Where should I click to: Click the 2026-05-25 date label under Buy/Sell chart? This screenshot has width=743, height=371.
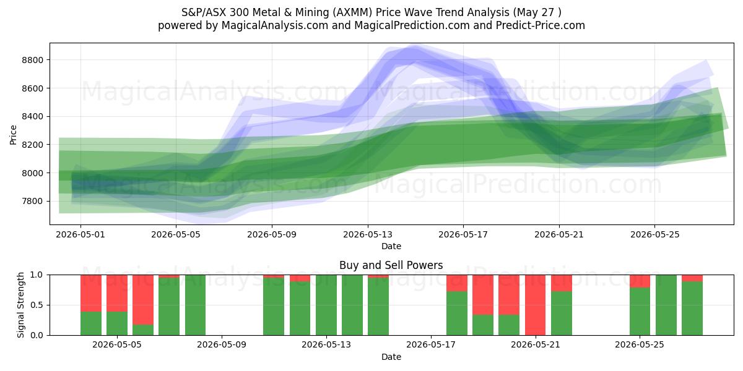(640, 345)
